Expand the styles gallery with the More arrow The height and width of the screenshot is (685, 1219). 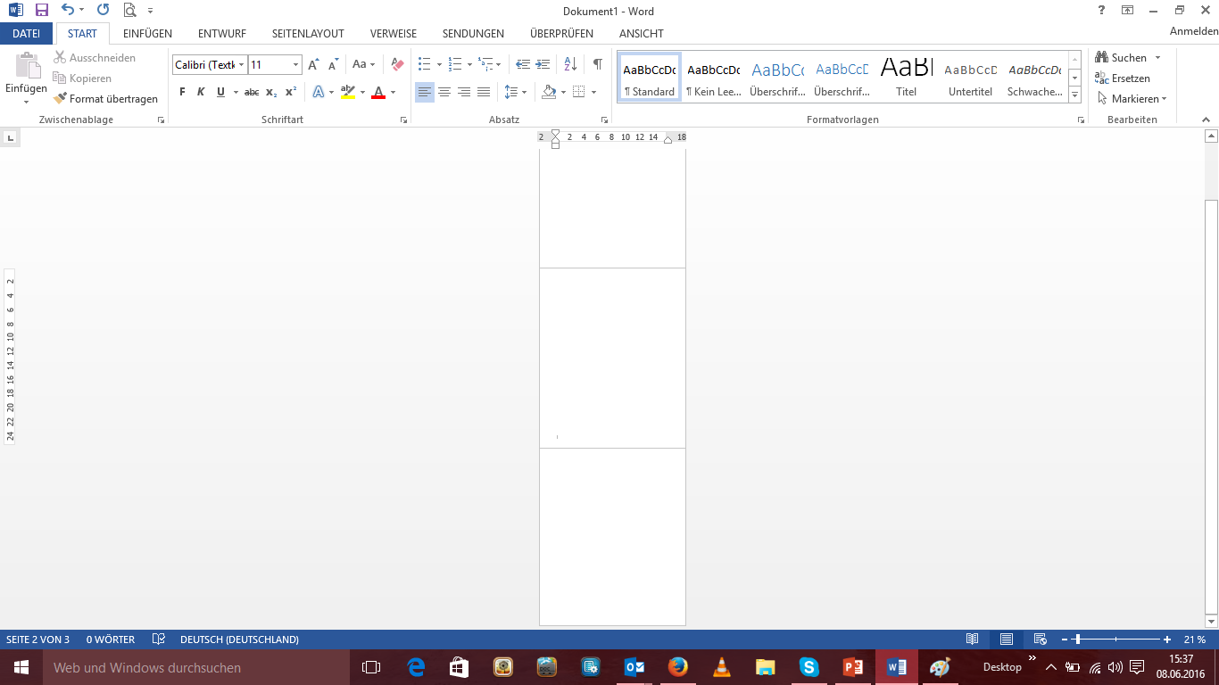(x=1074, y=95)
